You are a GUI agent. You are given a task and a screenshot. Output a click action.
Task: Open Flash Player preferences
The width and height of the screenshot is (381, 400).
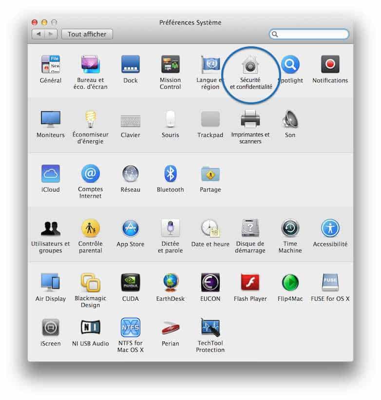tap(250, 282)
